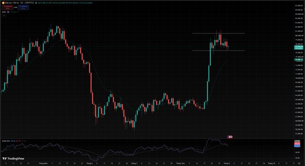Click the event flag badge above time axis
This screenshot has height=166, width=305.
coord(230,137)
